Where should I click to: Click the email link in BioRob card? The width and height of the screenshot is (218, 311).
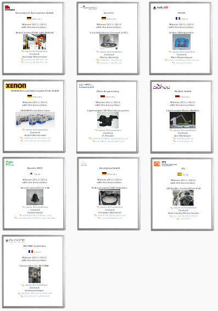pyautogui.click(x=185, y=138)
